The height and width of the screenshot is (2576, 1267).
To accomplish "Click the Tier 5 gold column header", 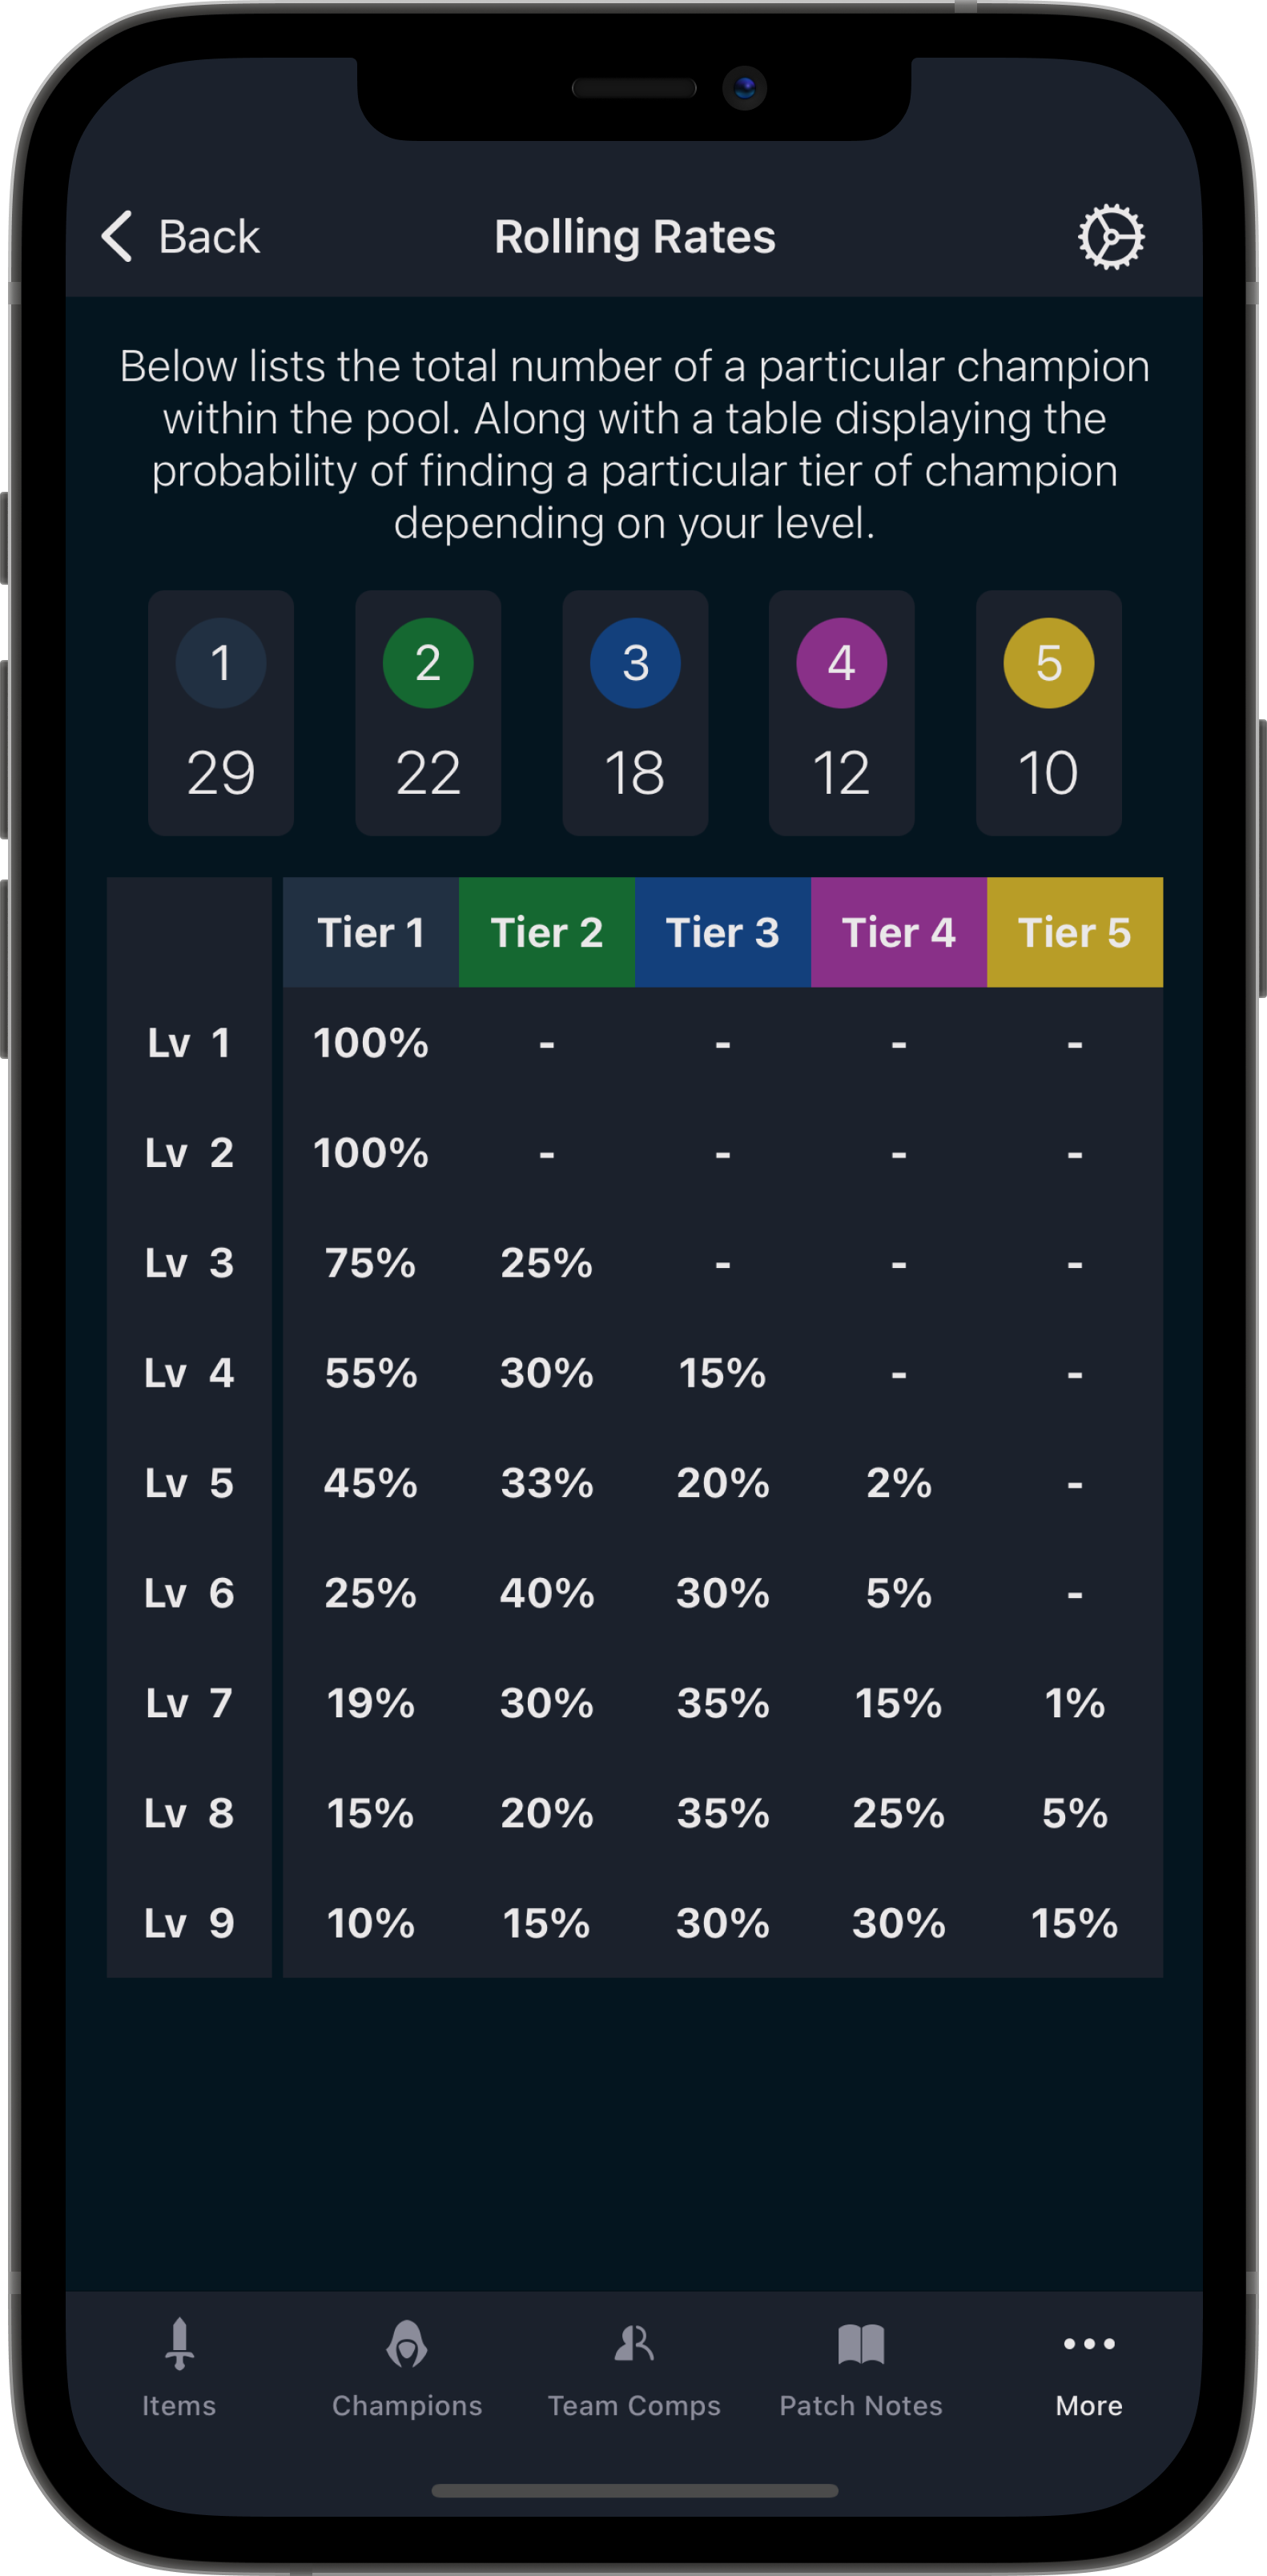I will tap(1075, 932).
